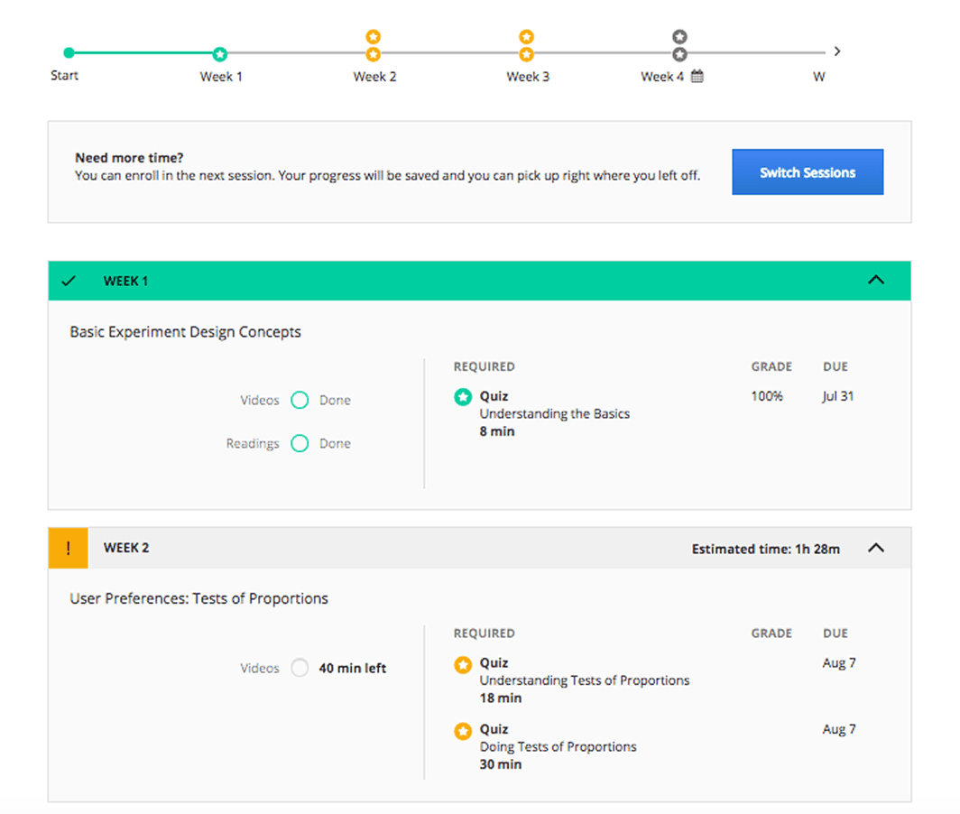
Task: Click the Readings Done circle in Week 1
Action: tap(300, 443)
